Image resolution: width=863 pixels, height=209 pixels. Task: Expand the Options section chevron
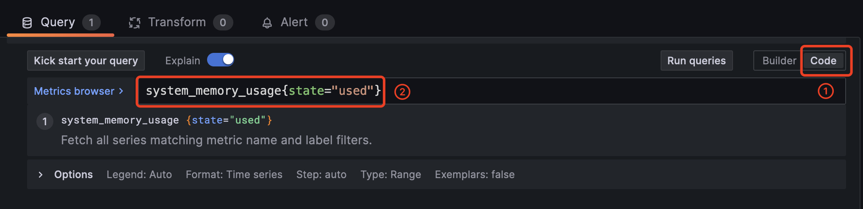(41, 175)
